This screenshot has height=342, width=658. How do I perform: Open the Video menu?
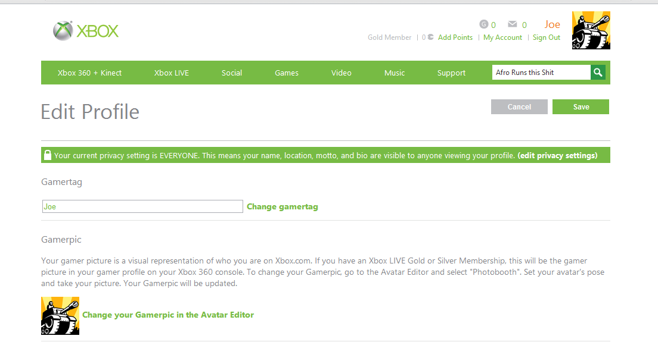point(341,73)
